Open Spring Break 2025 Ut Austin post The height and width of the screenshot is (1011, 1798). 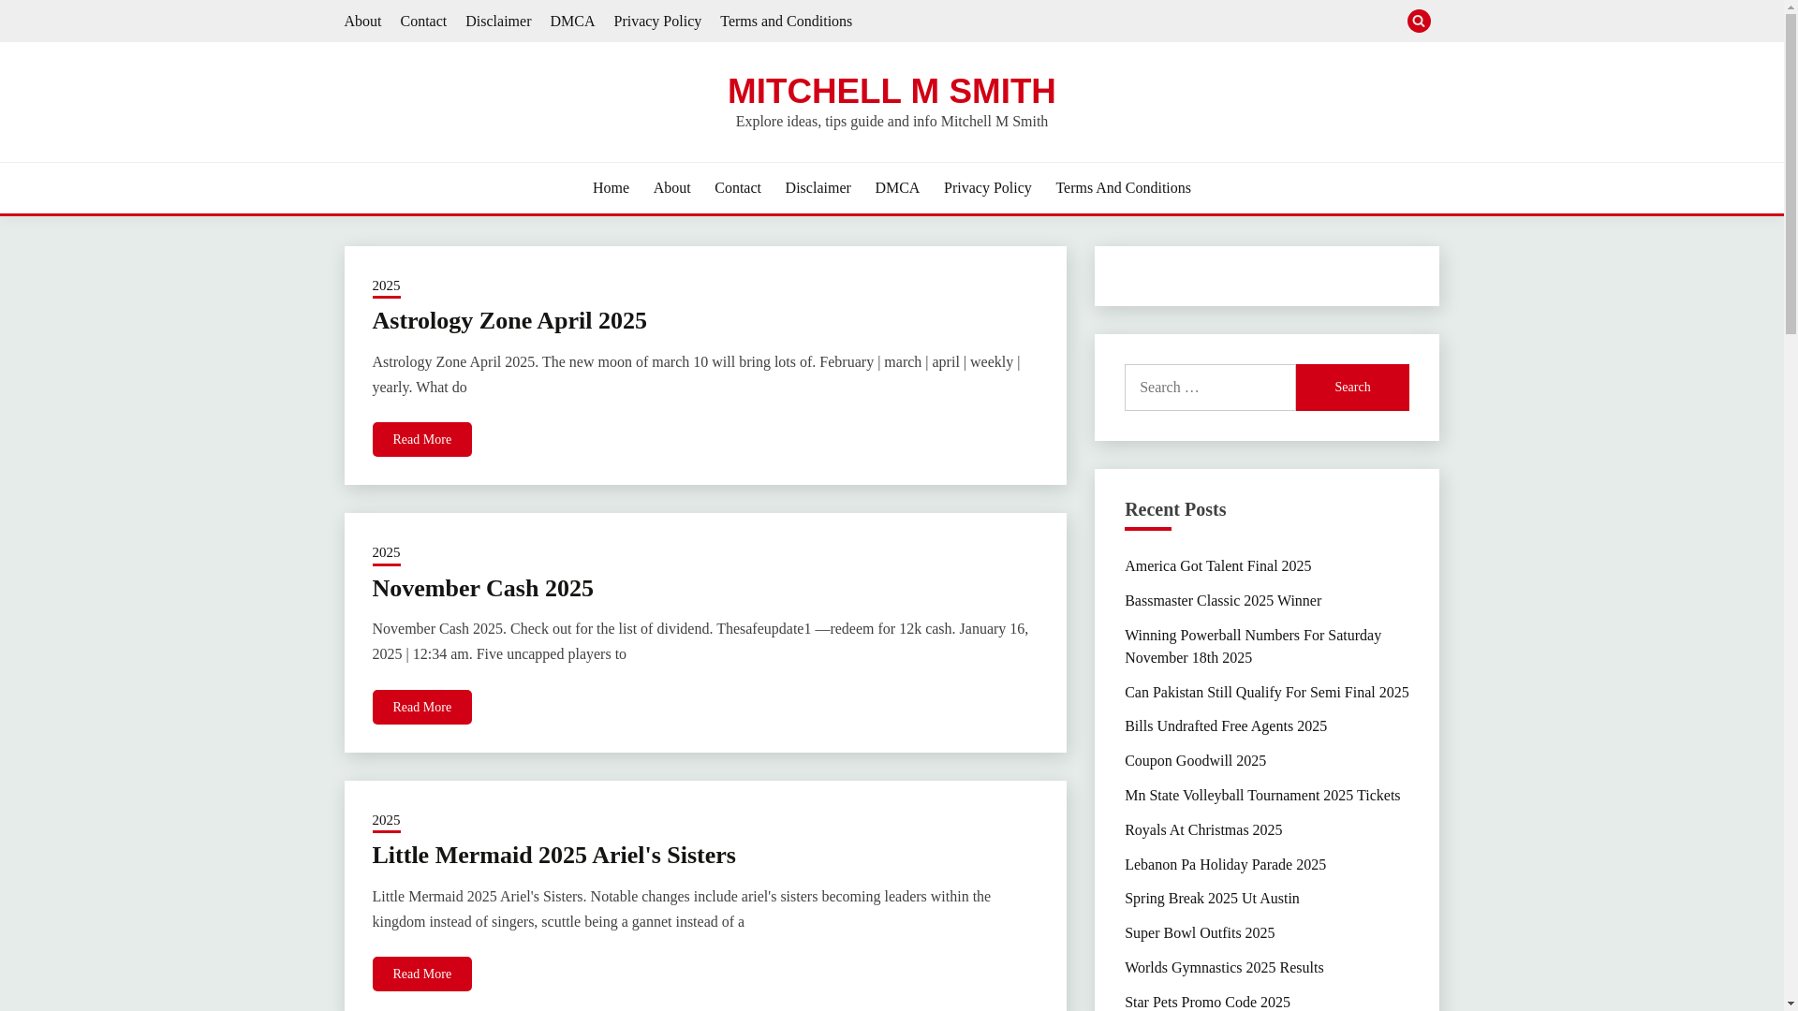click(x=1212, y=898)
